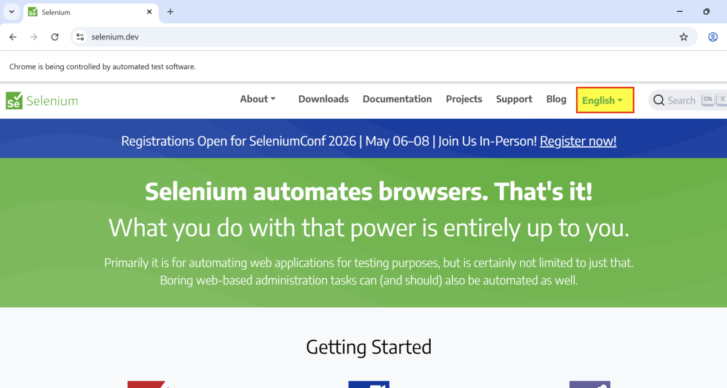View site information icon in address bar
727x388 pixels.
(80, 37)
